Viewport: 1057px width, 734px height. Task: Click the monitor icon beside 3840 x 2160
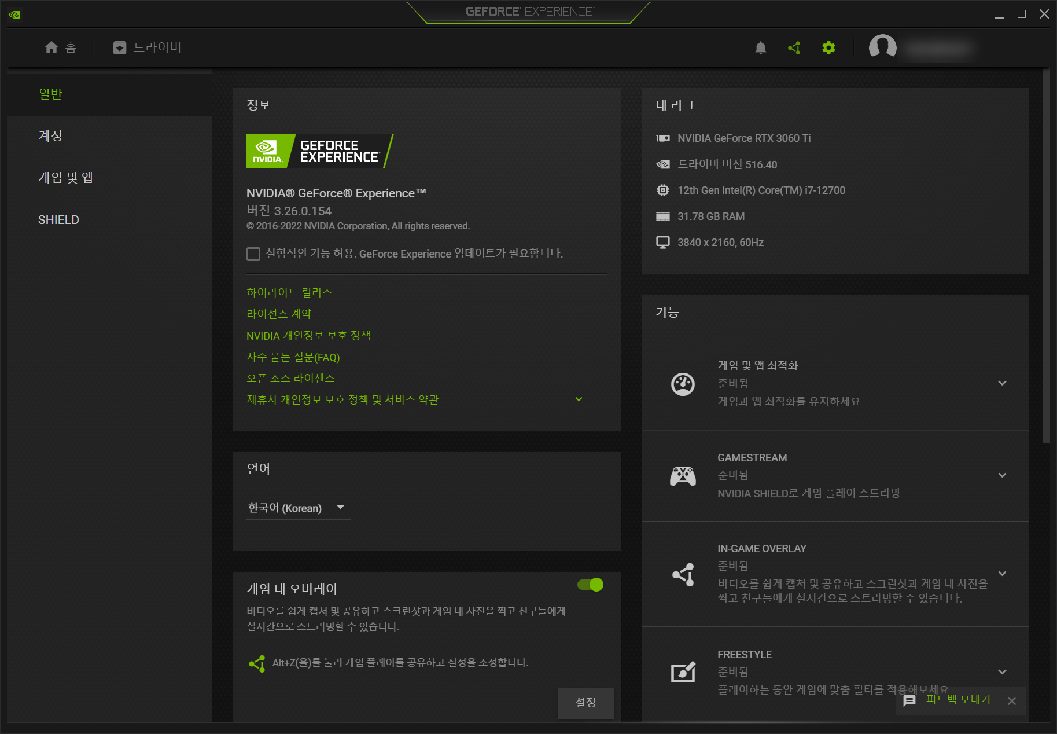point(663,243)
